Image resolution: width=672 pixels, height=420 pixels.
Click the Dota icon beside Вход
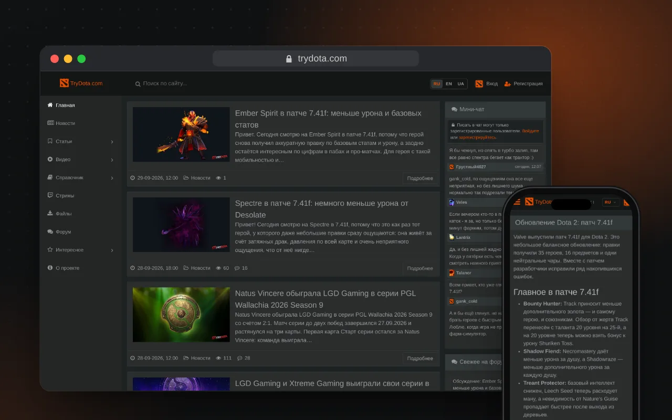tap(479, 83)
